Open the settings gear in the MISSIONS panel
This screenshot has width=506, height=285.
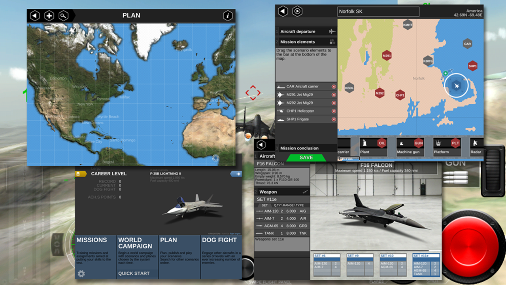81,274
